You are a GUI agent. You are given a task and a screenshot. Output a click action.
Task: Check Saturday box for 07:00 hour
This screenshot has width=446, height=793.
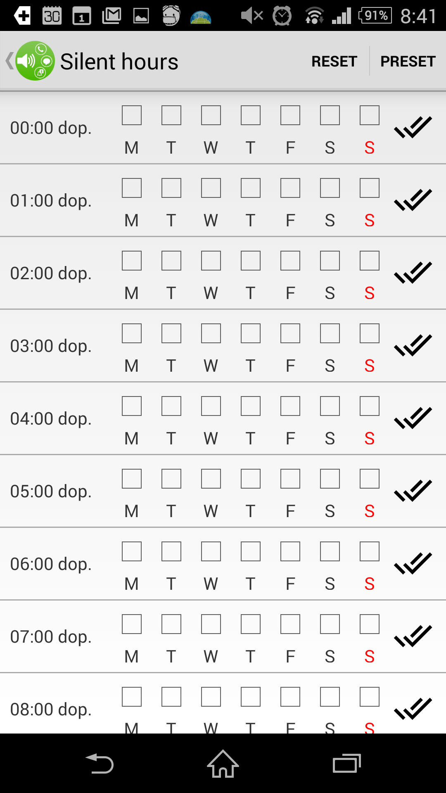tap(330, 624)
